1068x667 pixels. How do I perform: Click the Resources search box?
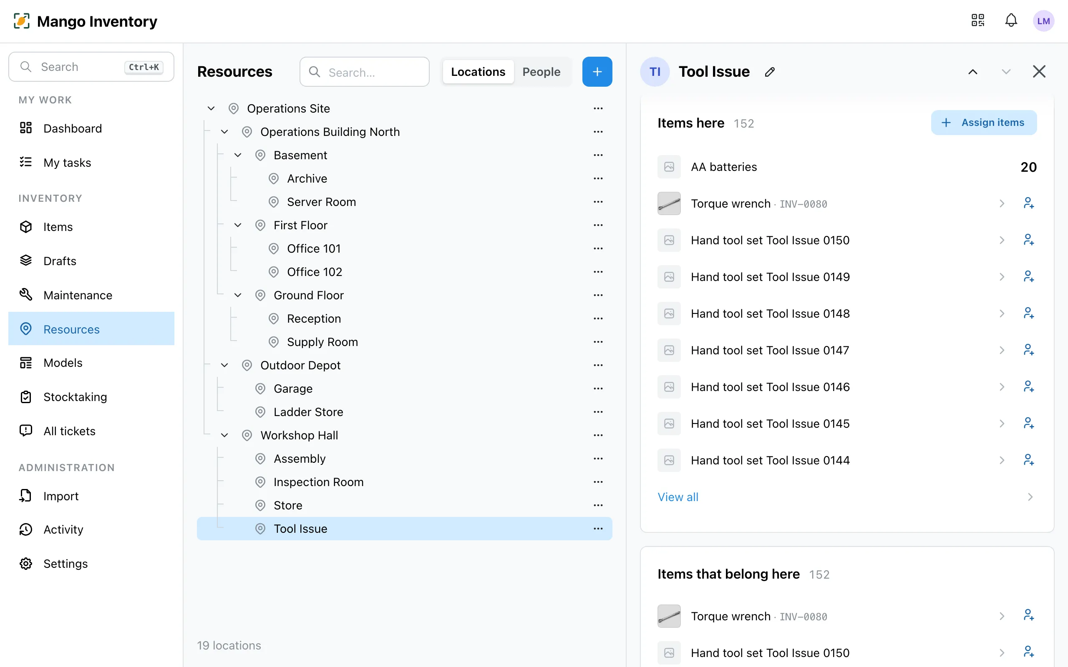(x=365, y=72)
